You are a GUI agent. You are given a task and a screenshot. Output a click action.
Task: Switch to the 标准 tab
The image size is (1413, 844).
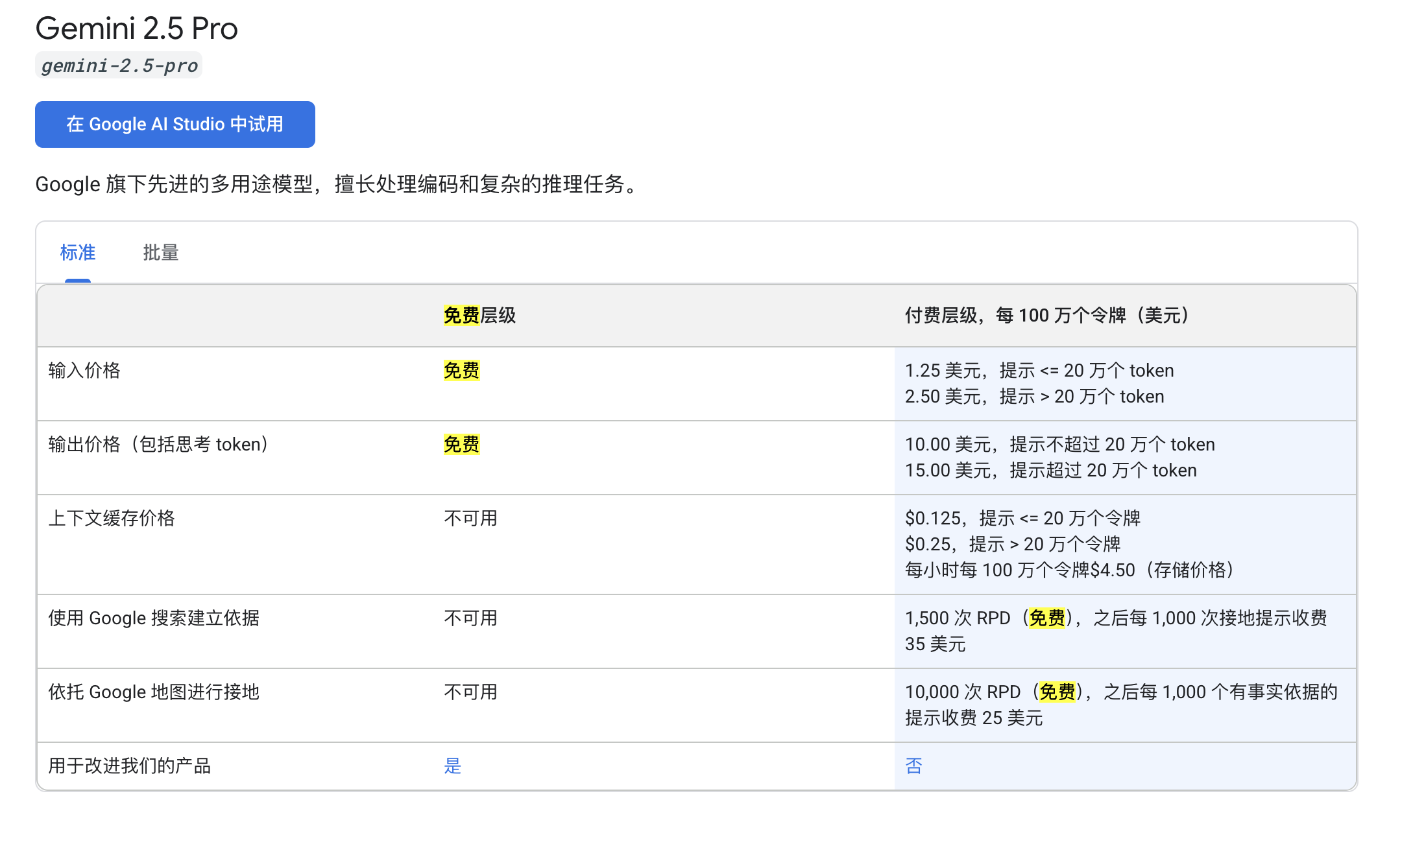tap(78, 252)
